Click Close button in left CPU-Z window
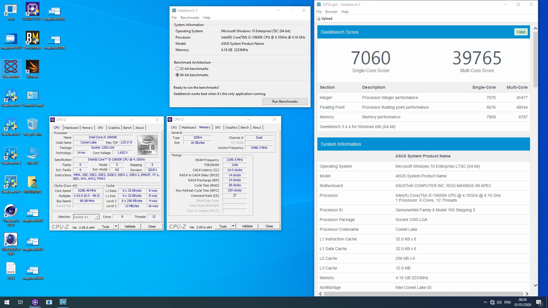 point(152,226)
